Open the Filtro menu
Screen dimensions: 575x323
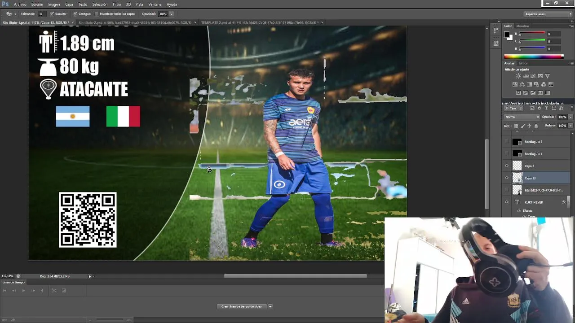pos(117,4)
